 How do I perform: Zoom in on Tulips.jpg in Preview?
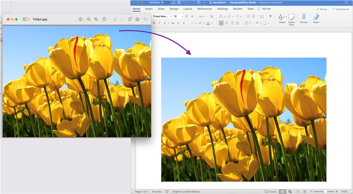[x=96, y=19]
